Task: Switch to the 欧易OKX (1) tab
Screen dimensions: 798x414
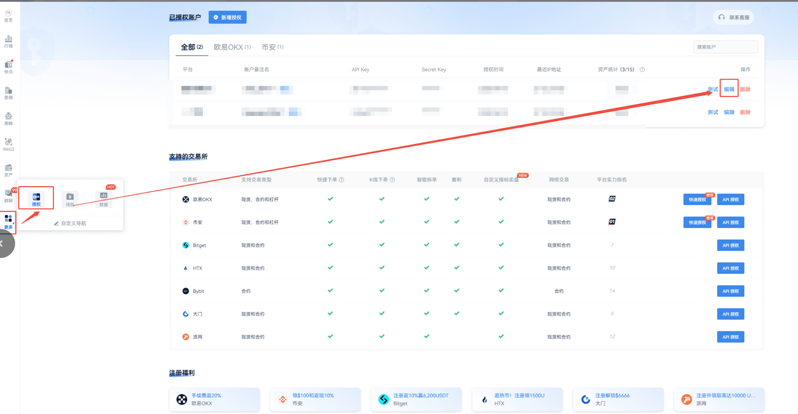Action: tap(232, 47)
